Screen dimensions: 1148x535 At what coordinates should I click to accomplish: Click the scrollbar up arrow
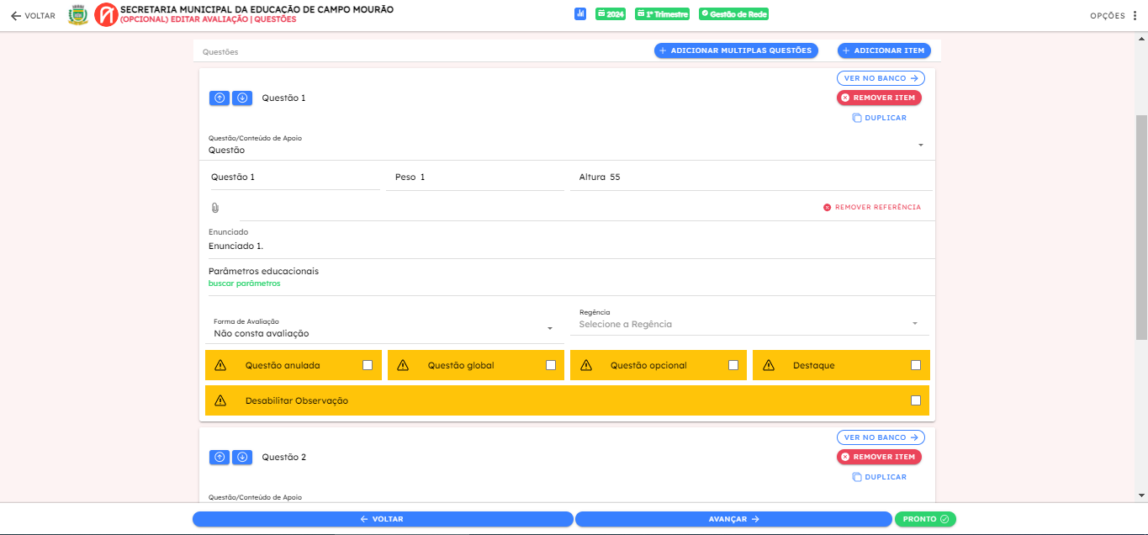tap(1141, 39)
